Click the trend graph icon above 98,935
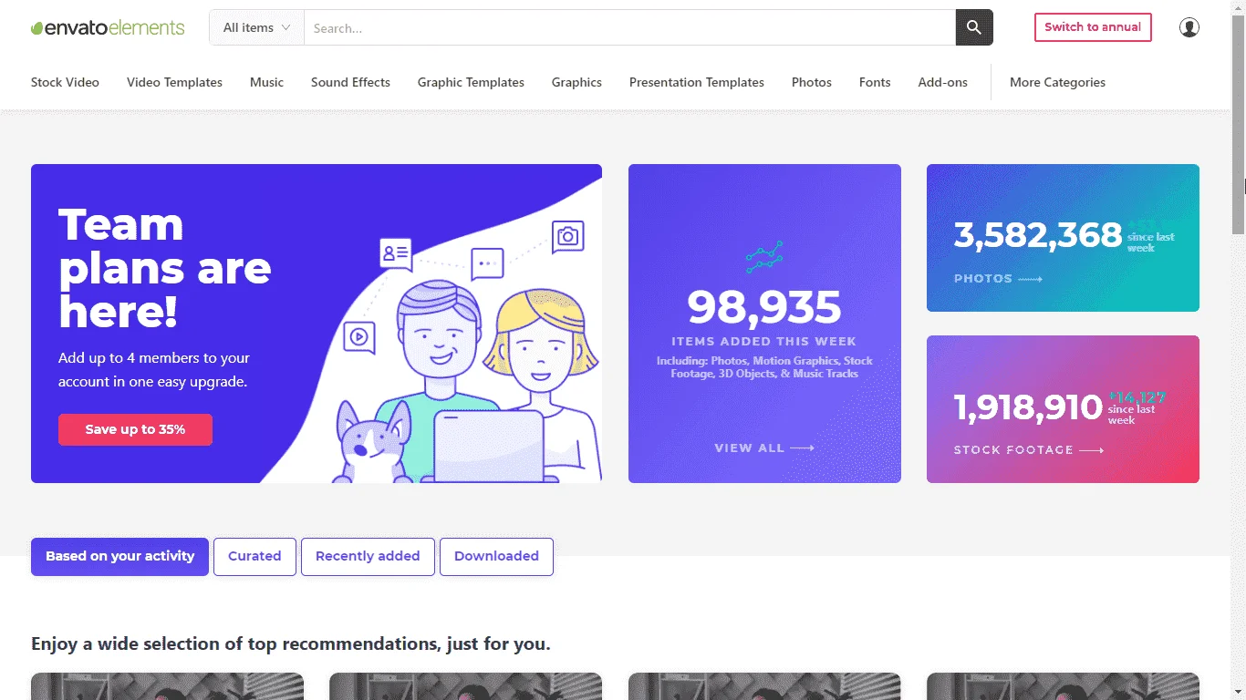The image size is (1246, 700). coord(764,258)
